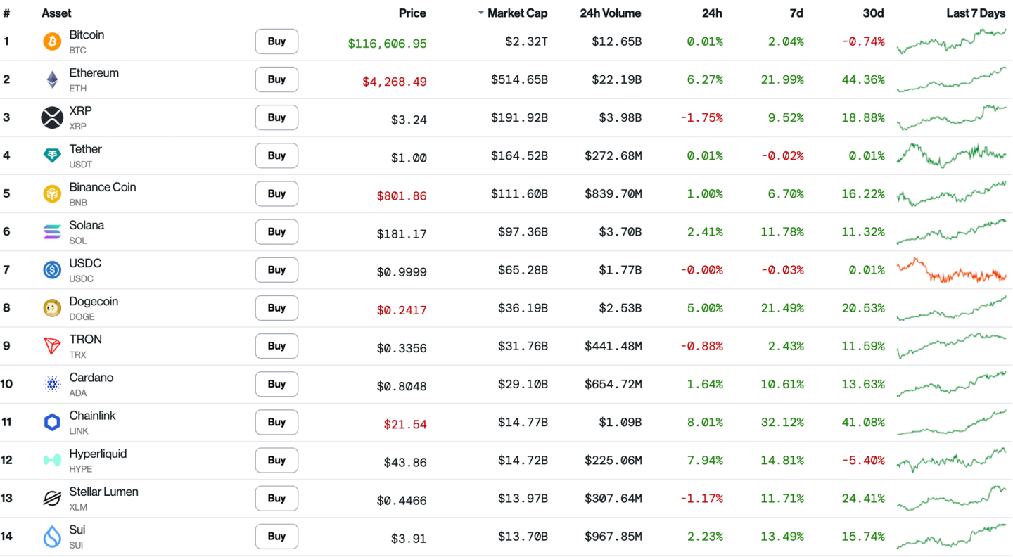Click the Tether logo icon
The image size is (1013, 557).
click(x=52, y=155)
